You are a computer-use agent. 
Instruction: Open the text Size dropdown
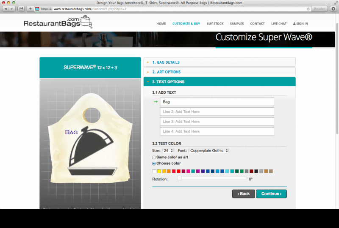pos(168,151)
